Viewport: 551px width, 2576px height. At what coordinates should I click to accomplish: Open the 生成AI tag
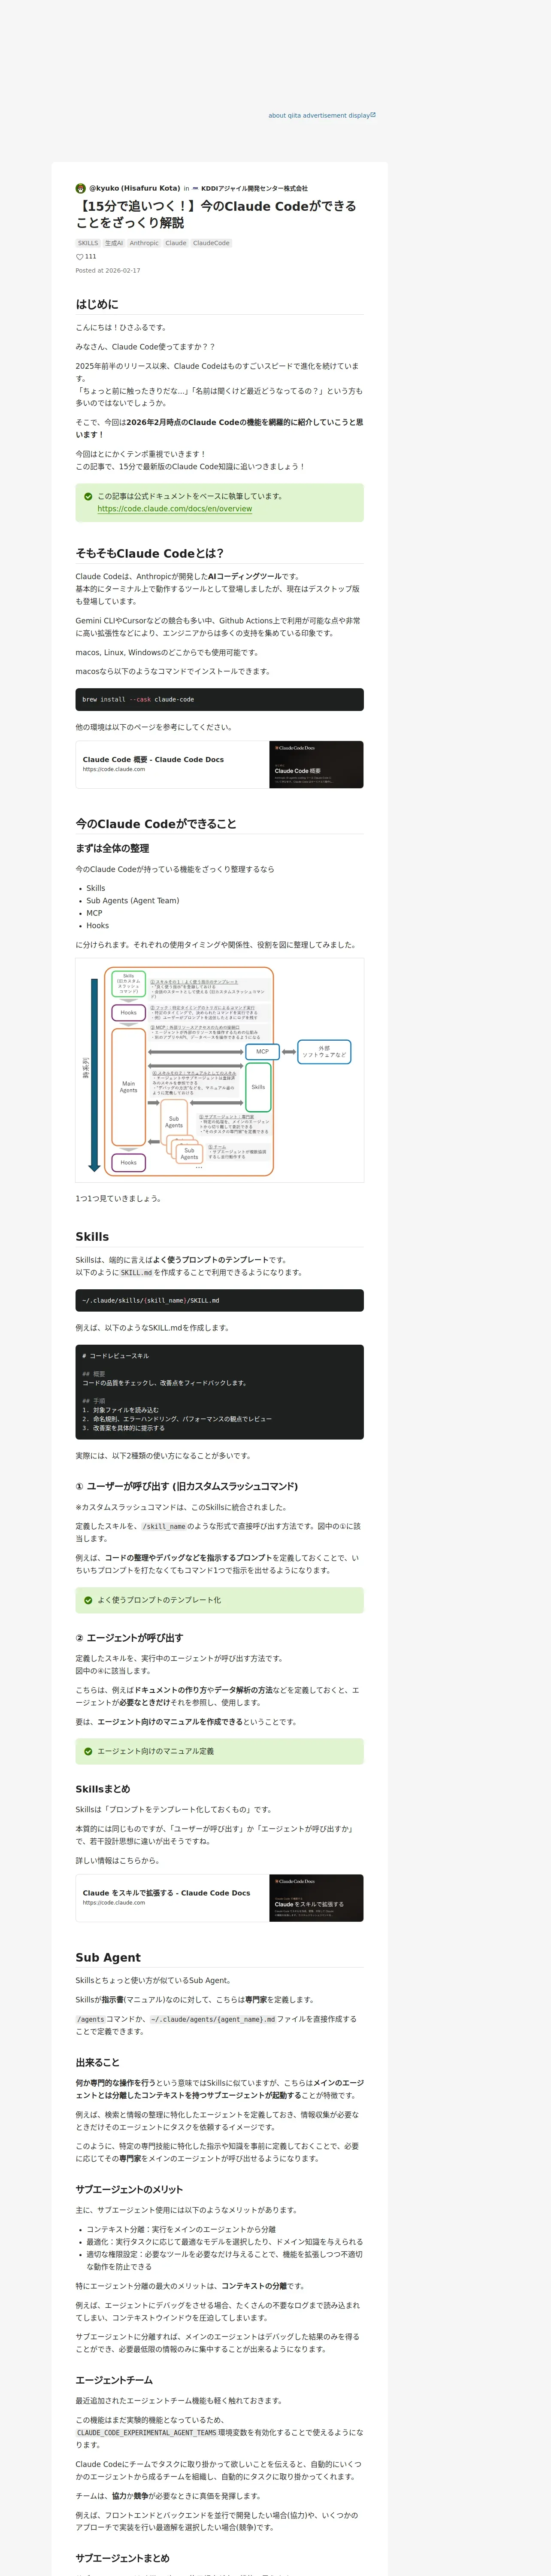point(114,243)
